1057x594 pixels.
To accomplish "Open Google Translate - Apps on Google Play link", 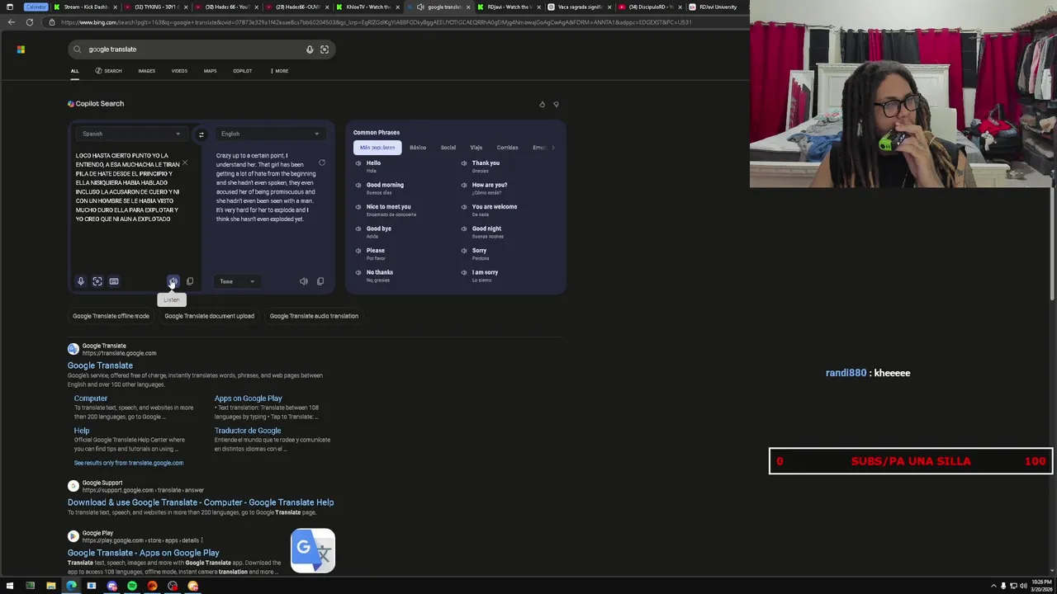I will click(144, 553).
